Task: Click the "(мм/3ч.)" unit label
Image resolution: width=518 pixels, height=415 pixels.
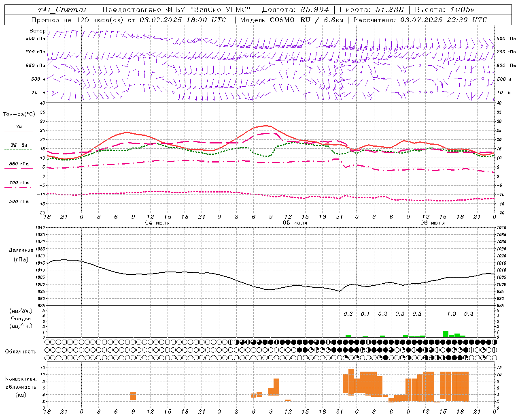Action: coord(21,311)
